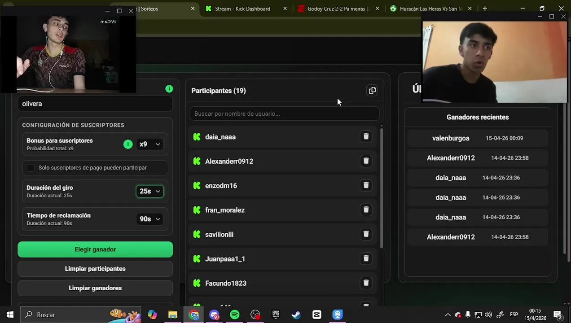Click the Ganadores recientes heading
Screen dimensions: 571x323
(478, 117)
